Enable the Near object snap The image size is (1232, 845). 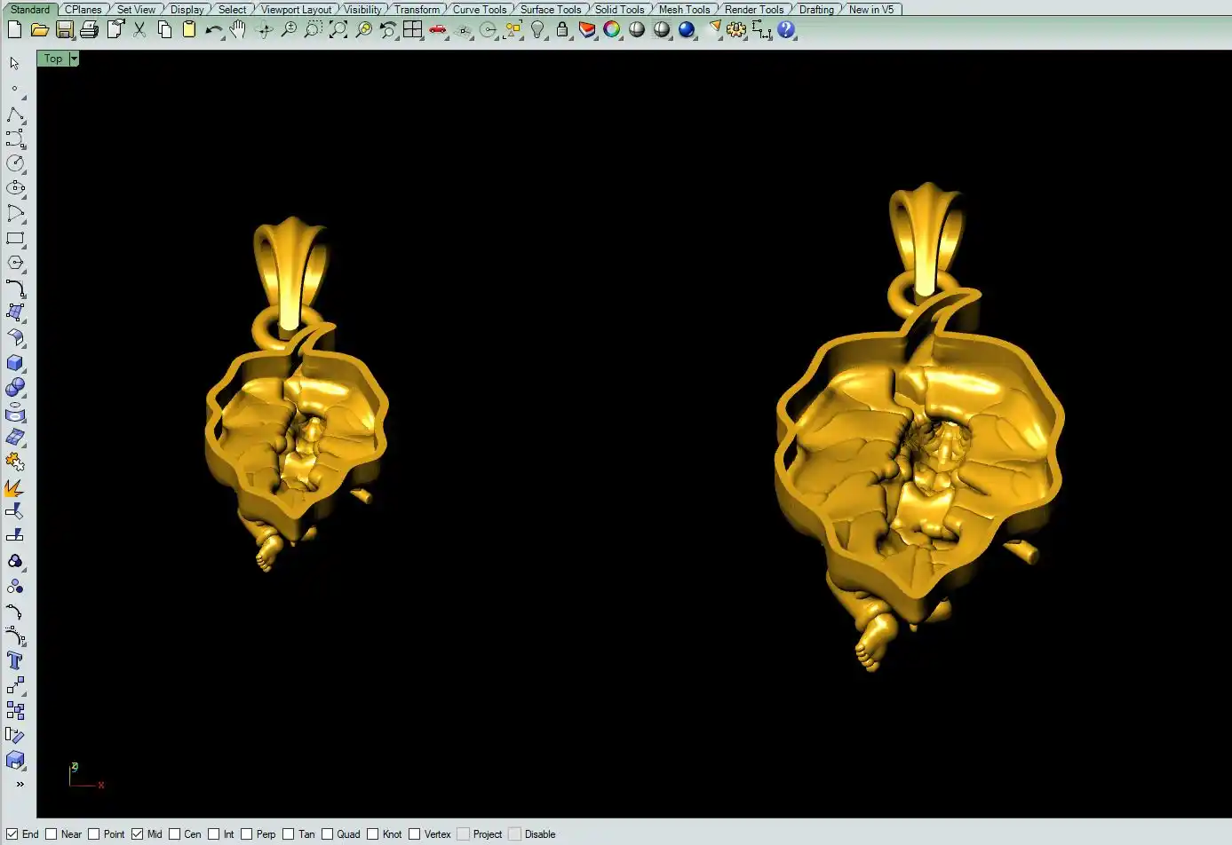(x=52, y=834)
